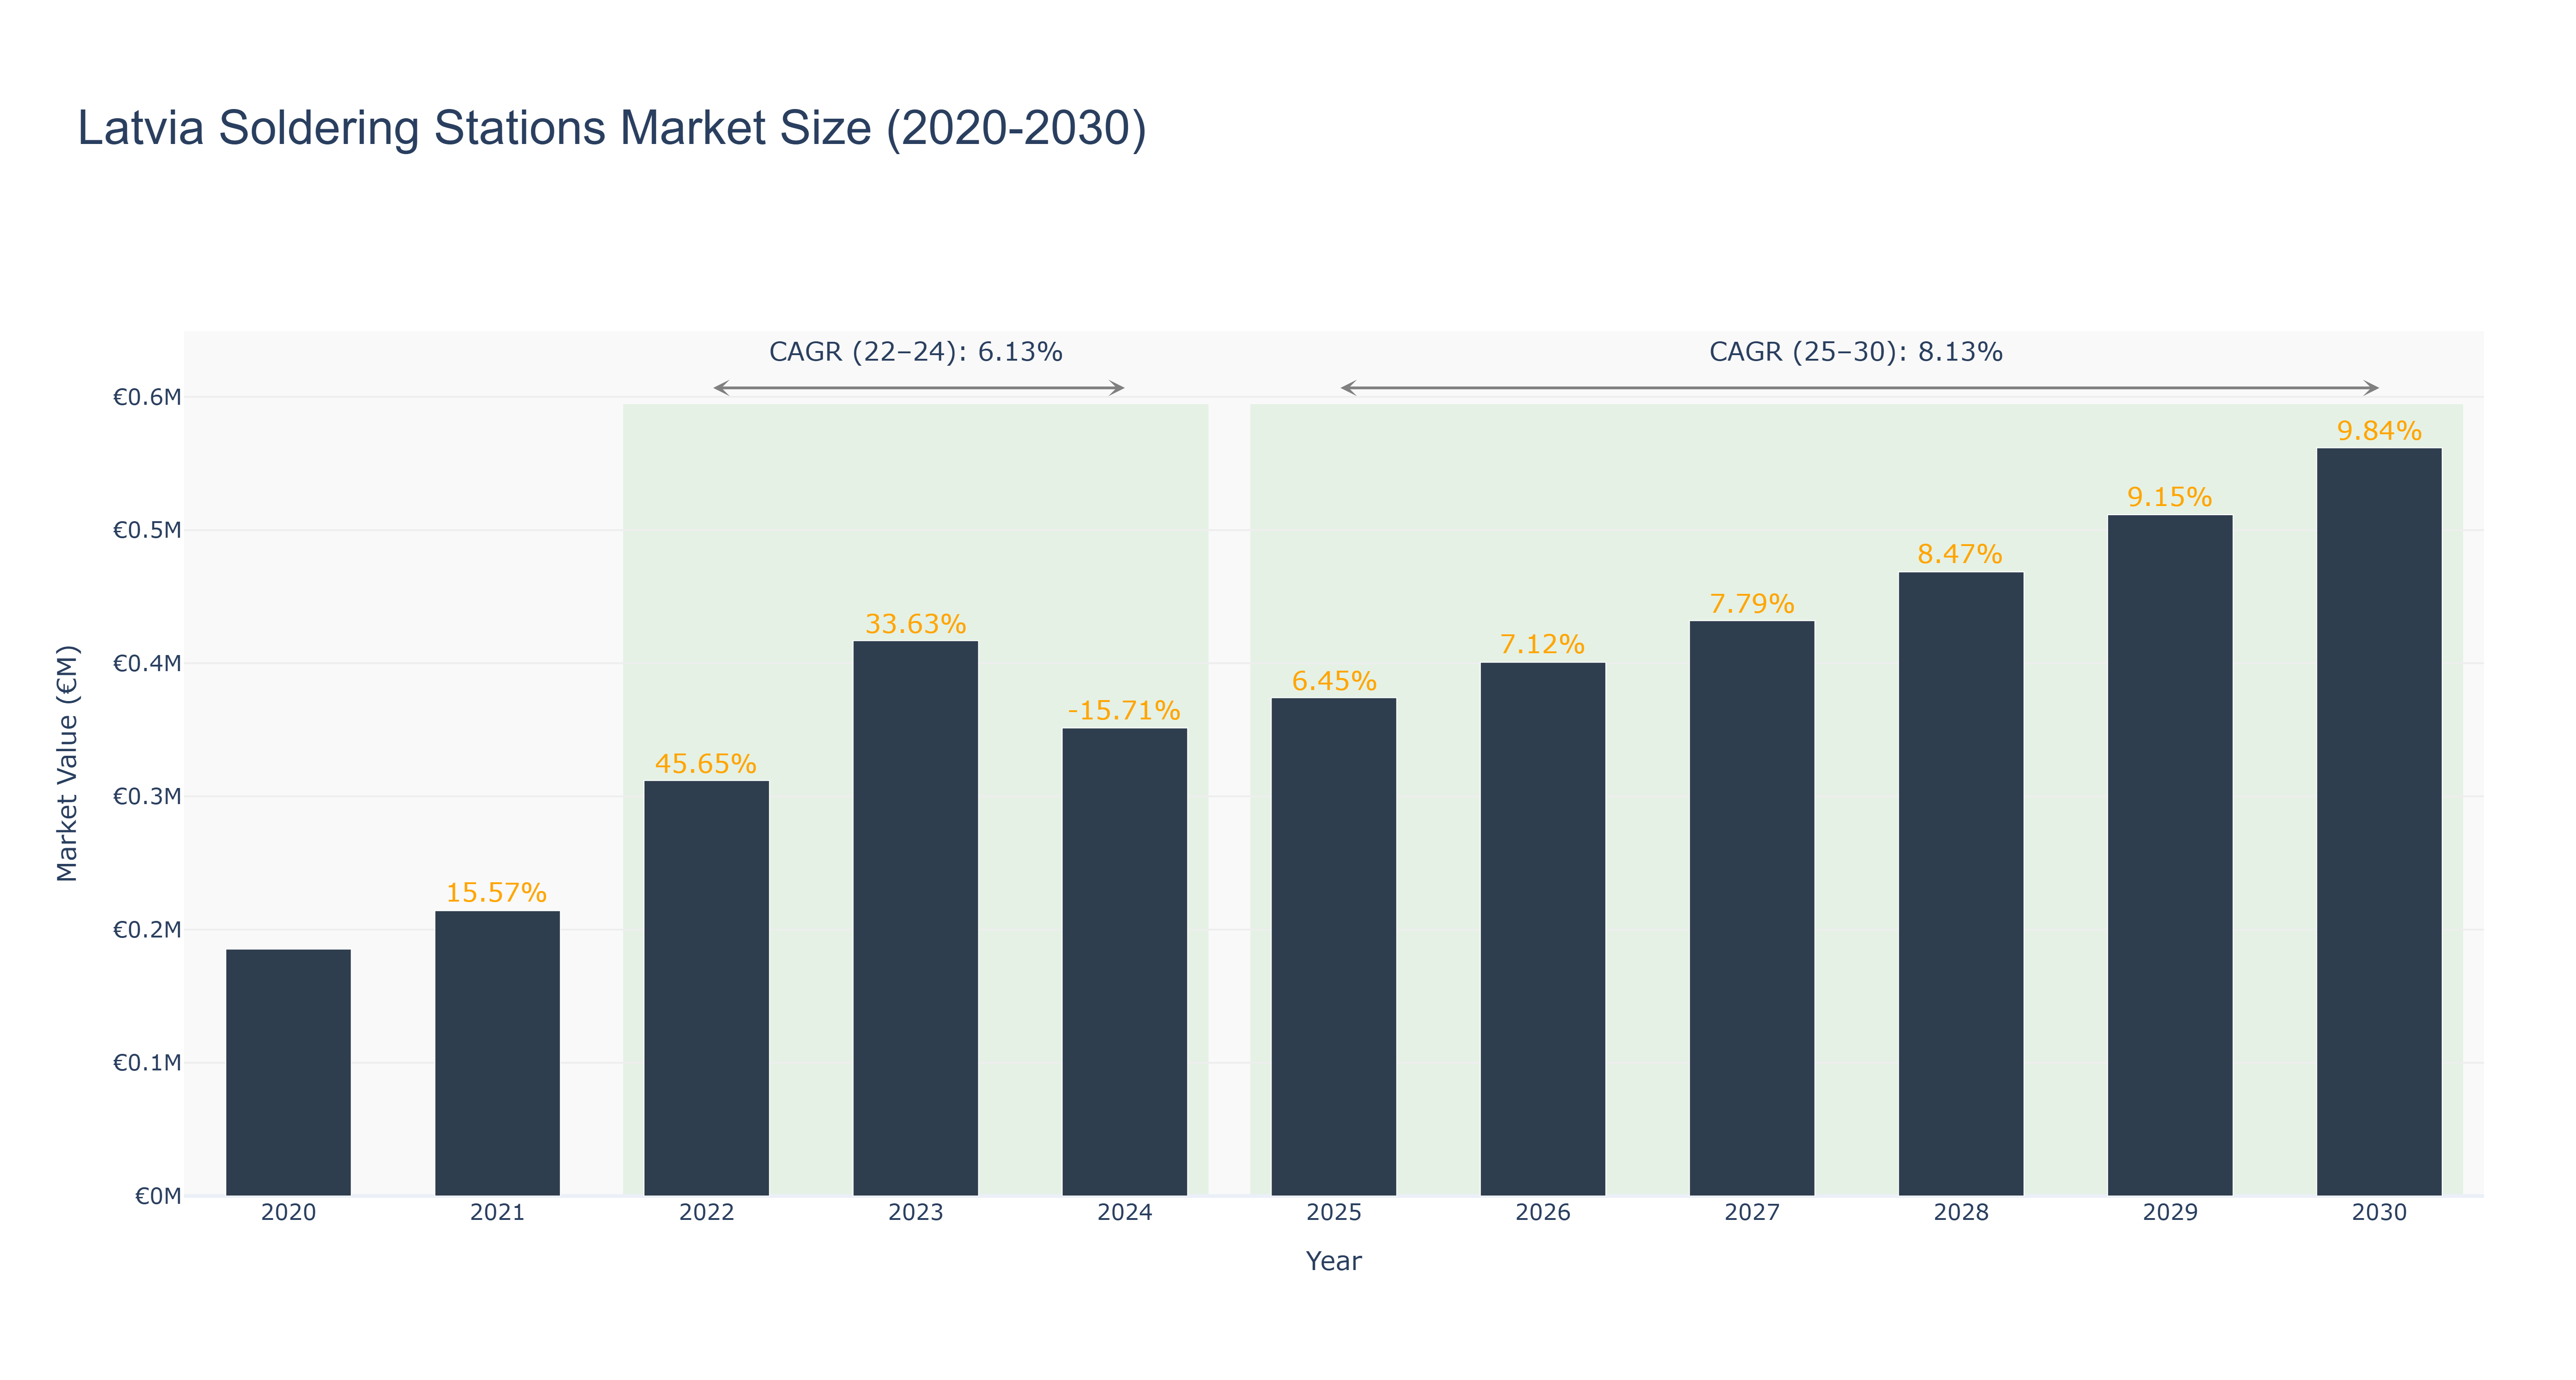Click the 2023 bar

click(x=915, y=918)
